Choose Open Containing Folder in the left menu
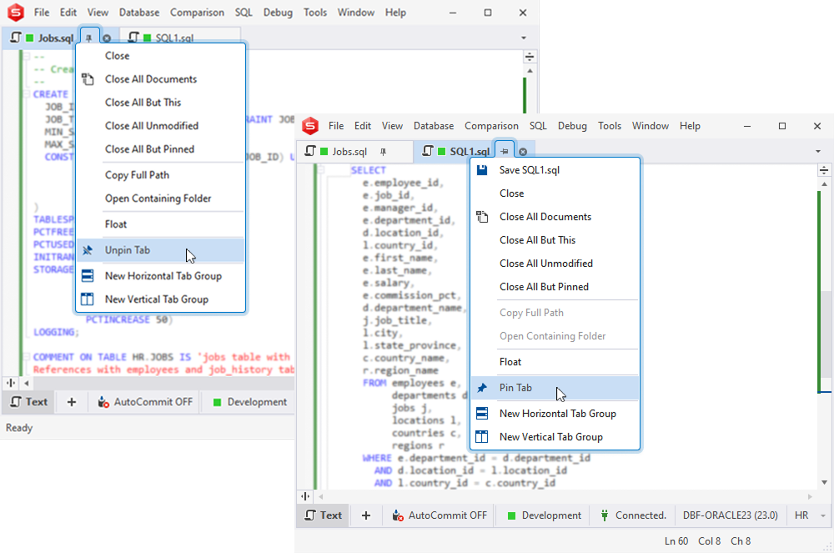The width and height of the screenshot is (834, 553). click(161, 199)
